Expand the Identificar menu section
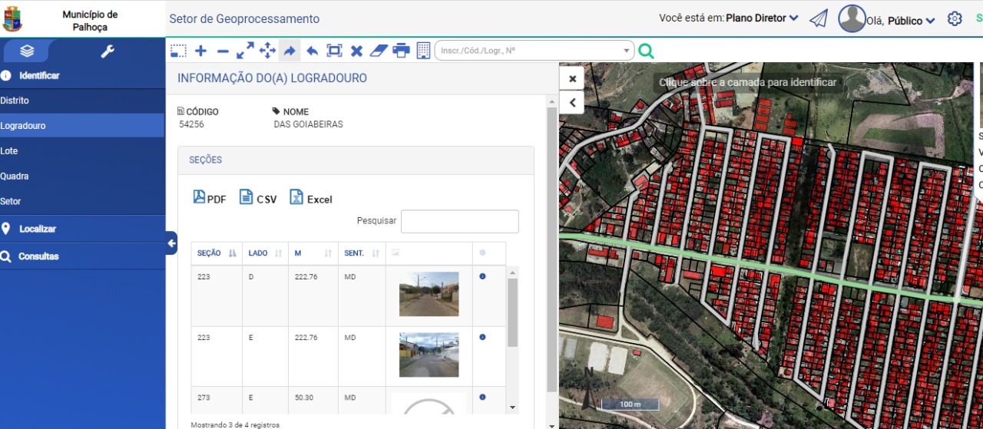Screen dimensions: 983x429 pos(82,75)
